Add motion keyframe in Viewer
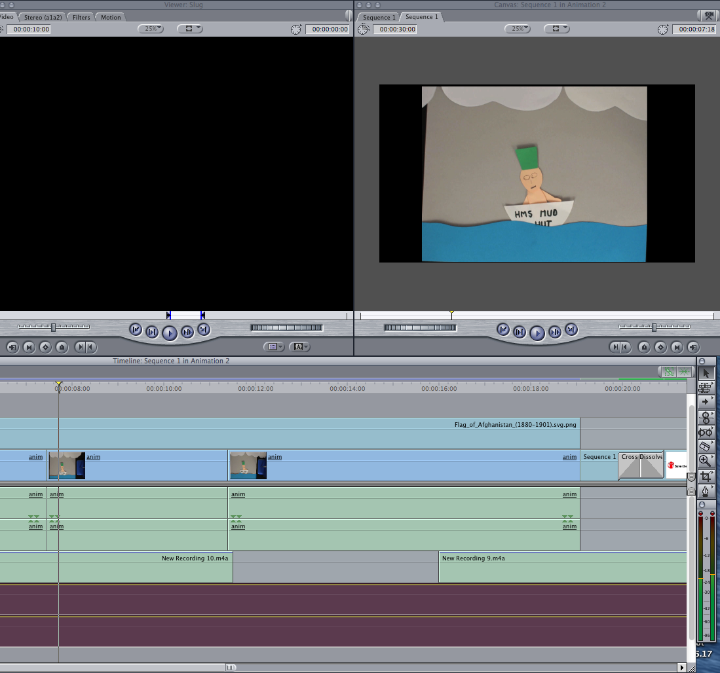Screen dimensions: 720x673 [45, 347]
